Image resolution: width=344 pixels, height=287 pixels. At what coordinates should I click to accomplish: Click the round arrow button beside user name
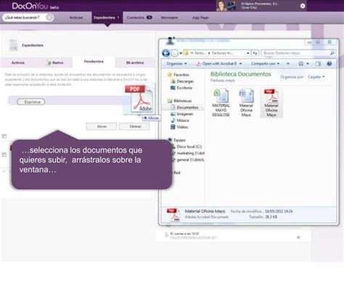(303, 6)
